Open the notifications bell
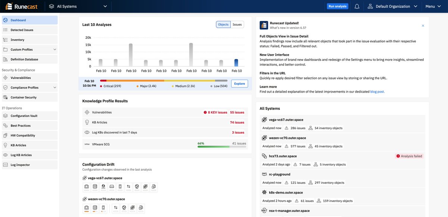This screenshot has height=217, width=448. (357, 6)
